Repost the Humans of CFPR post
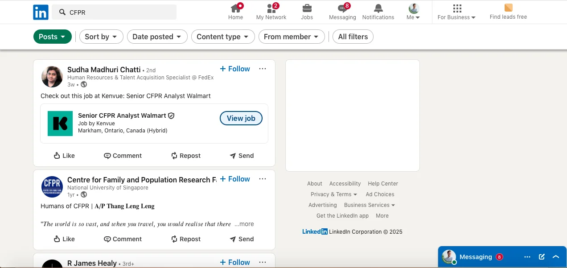 coord(186,239)
